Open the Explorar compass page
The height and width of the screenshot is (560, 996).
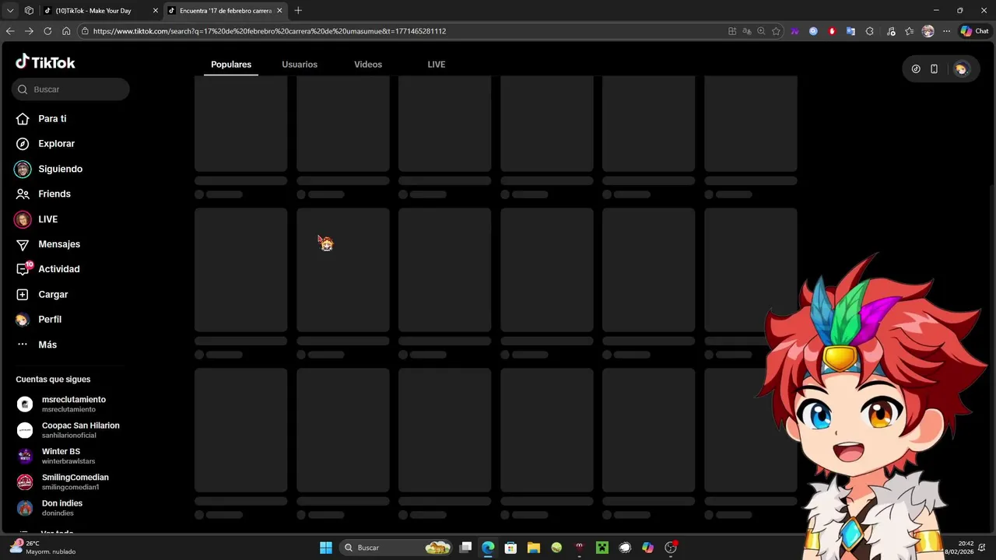pyautogui.click(x=45, y=143)
